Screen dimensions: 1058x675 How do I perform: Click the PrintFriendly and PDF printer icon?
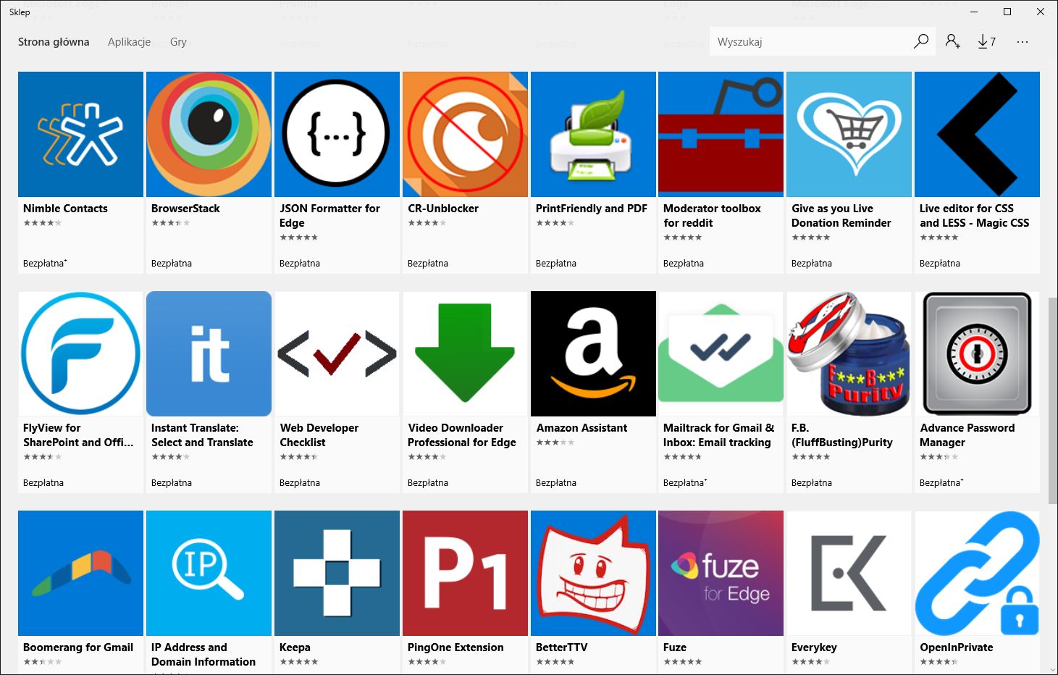593,134
